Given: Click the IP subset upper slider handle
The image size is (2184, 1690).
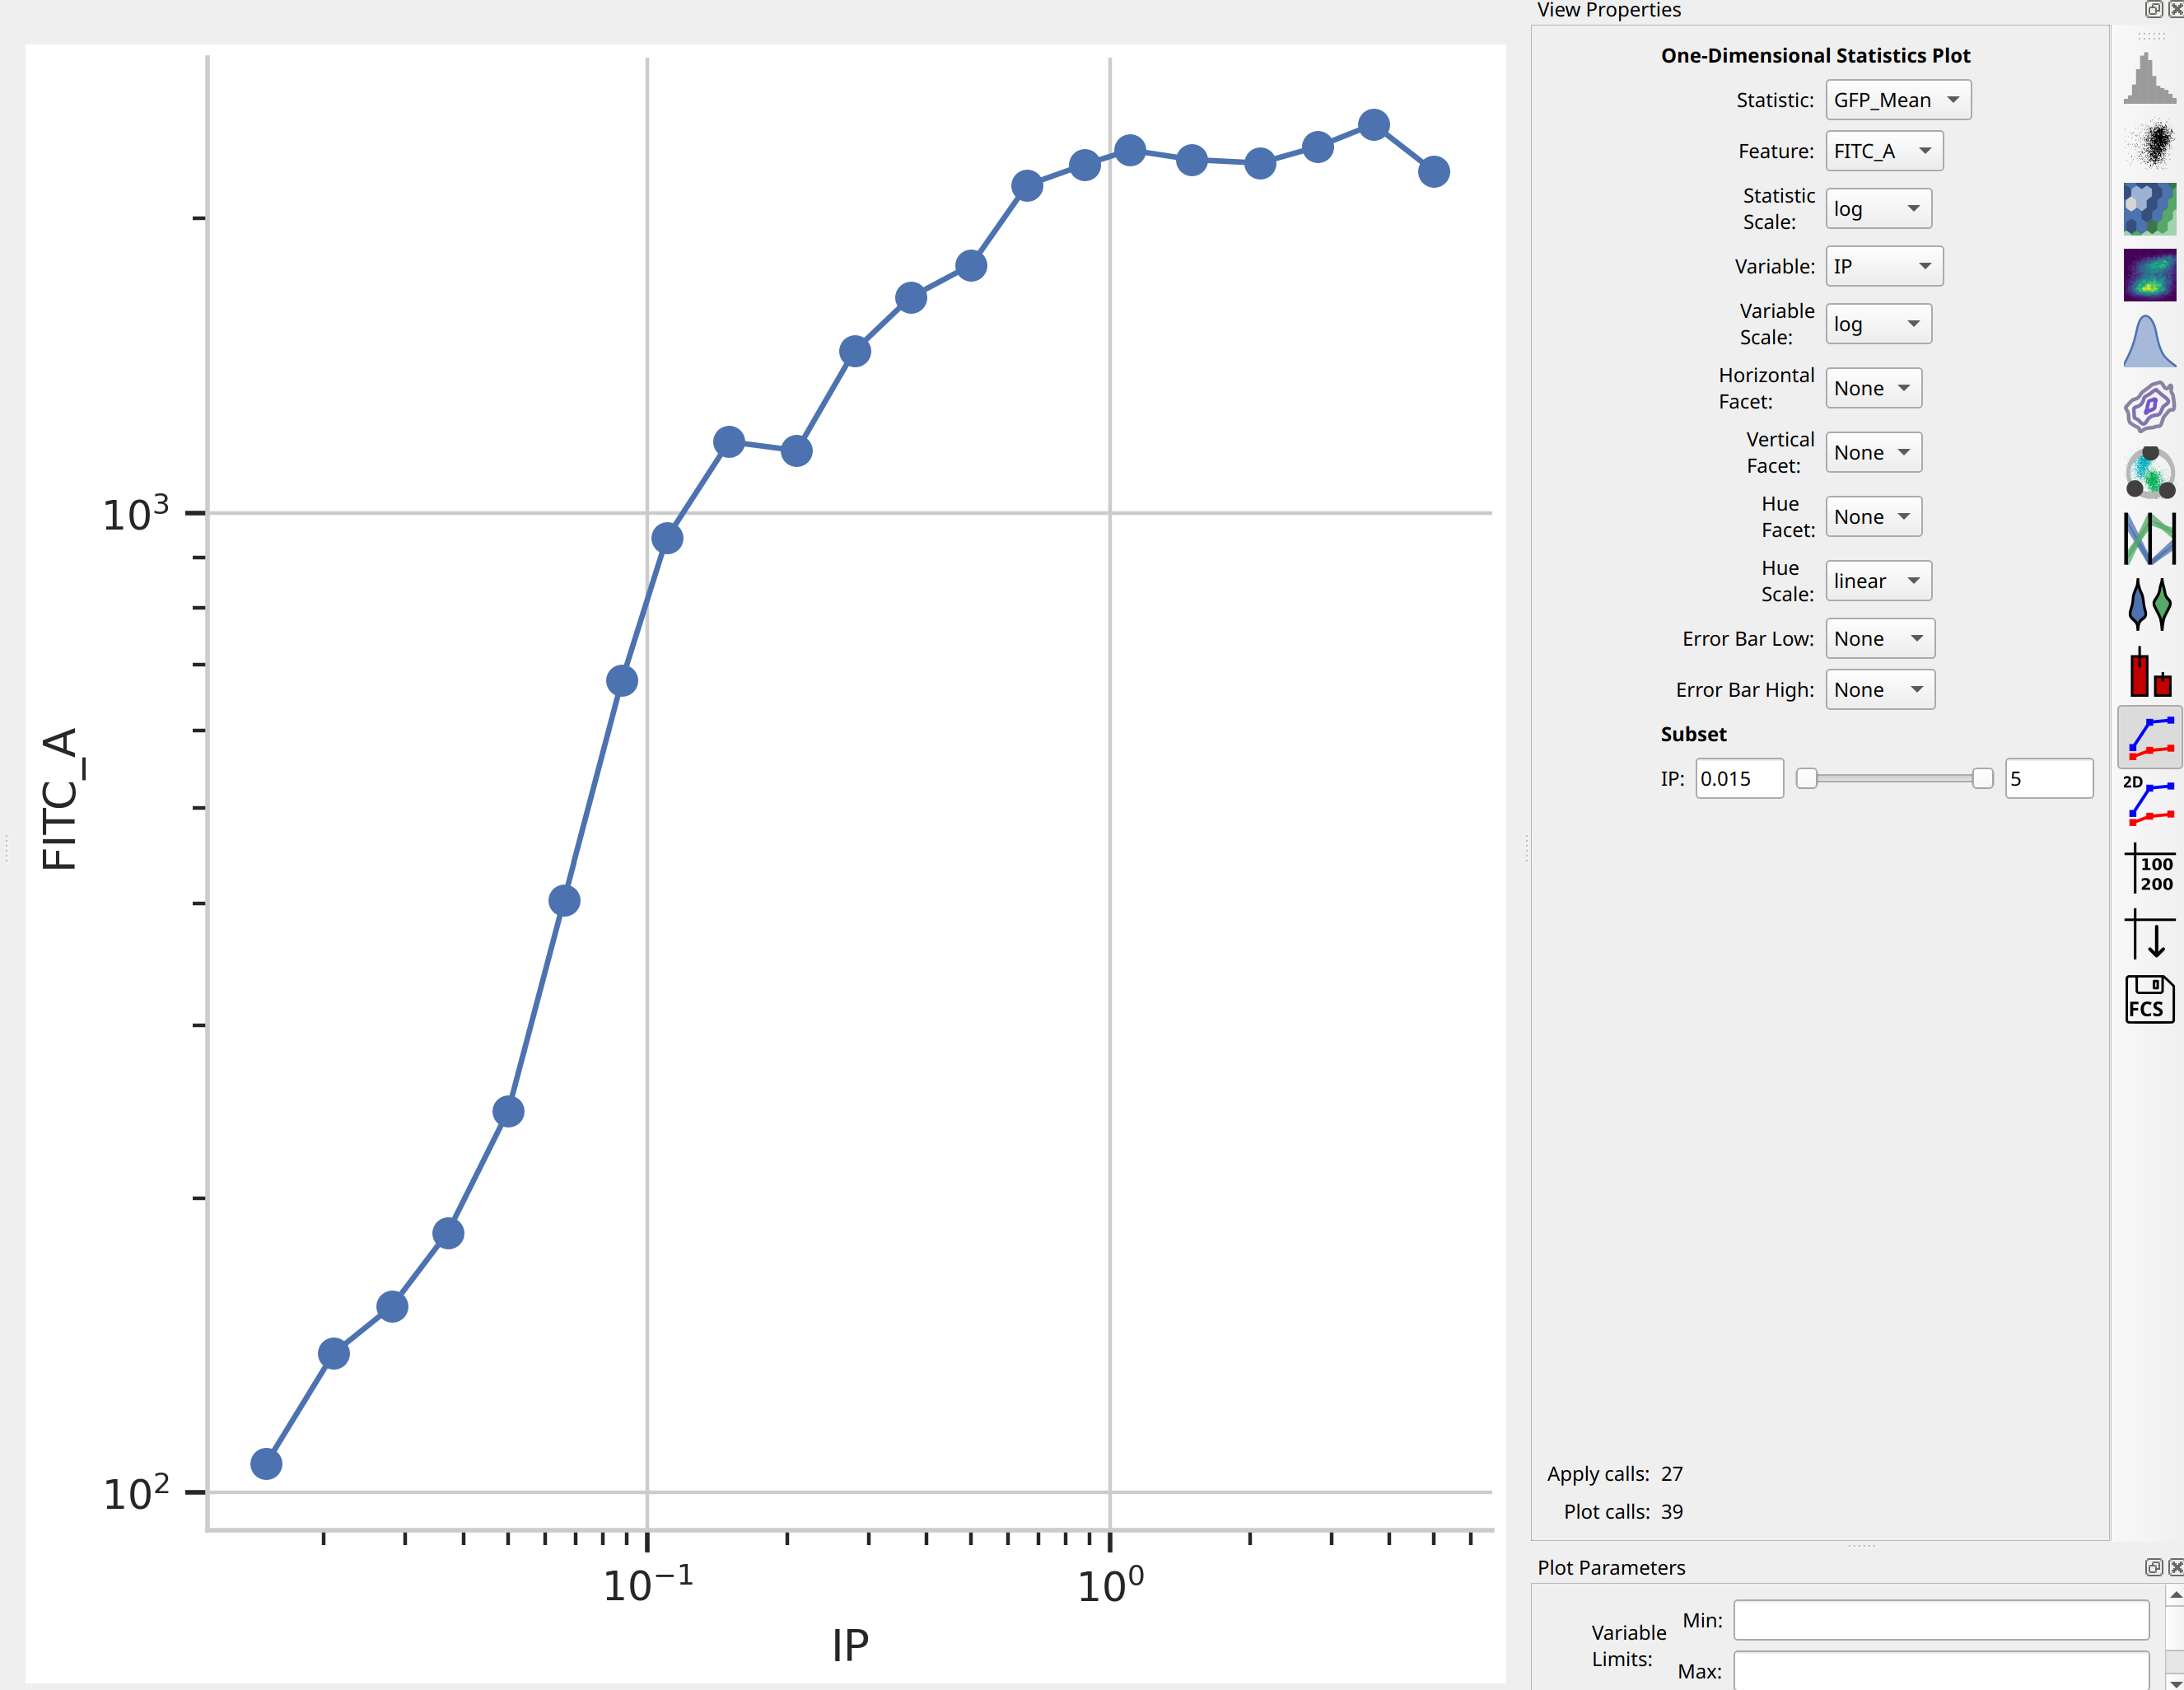Looking at the screenshot, I should tap(1982, 779).
